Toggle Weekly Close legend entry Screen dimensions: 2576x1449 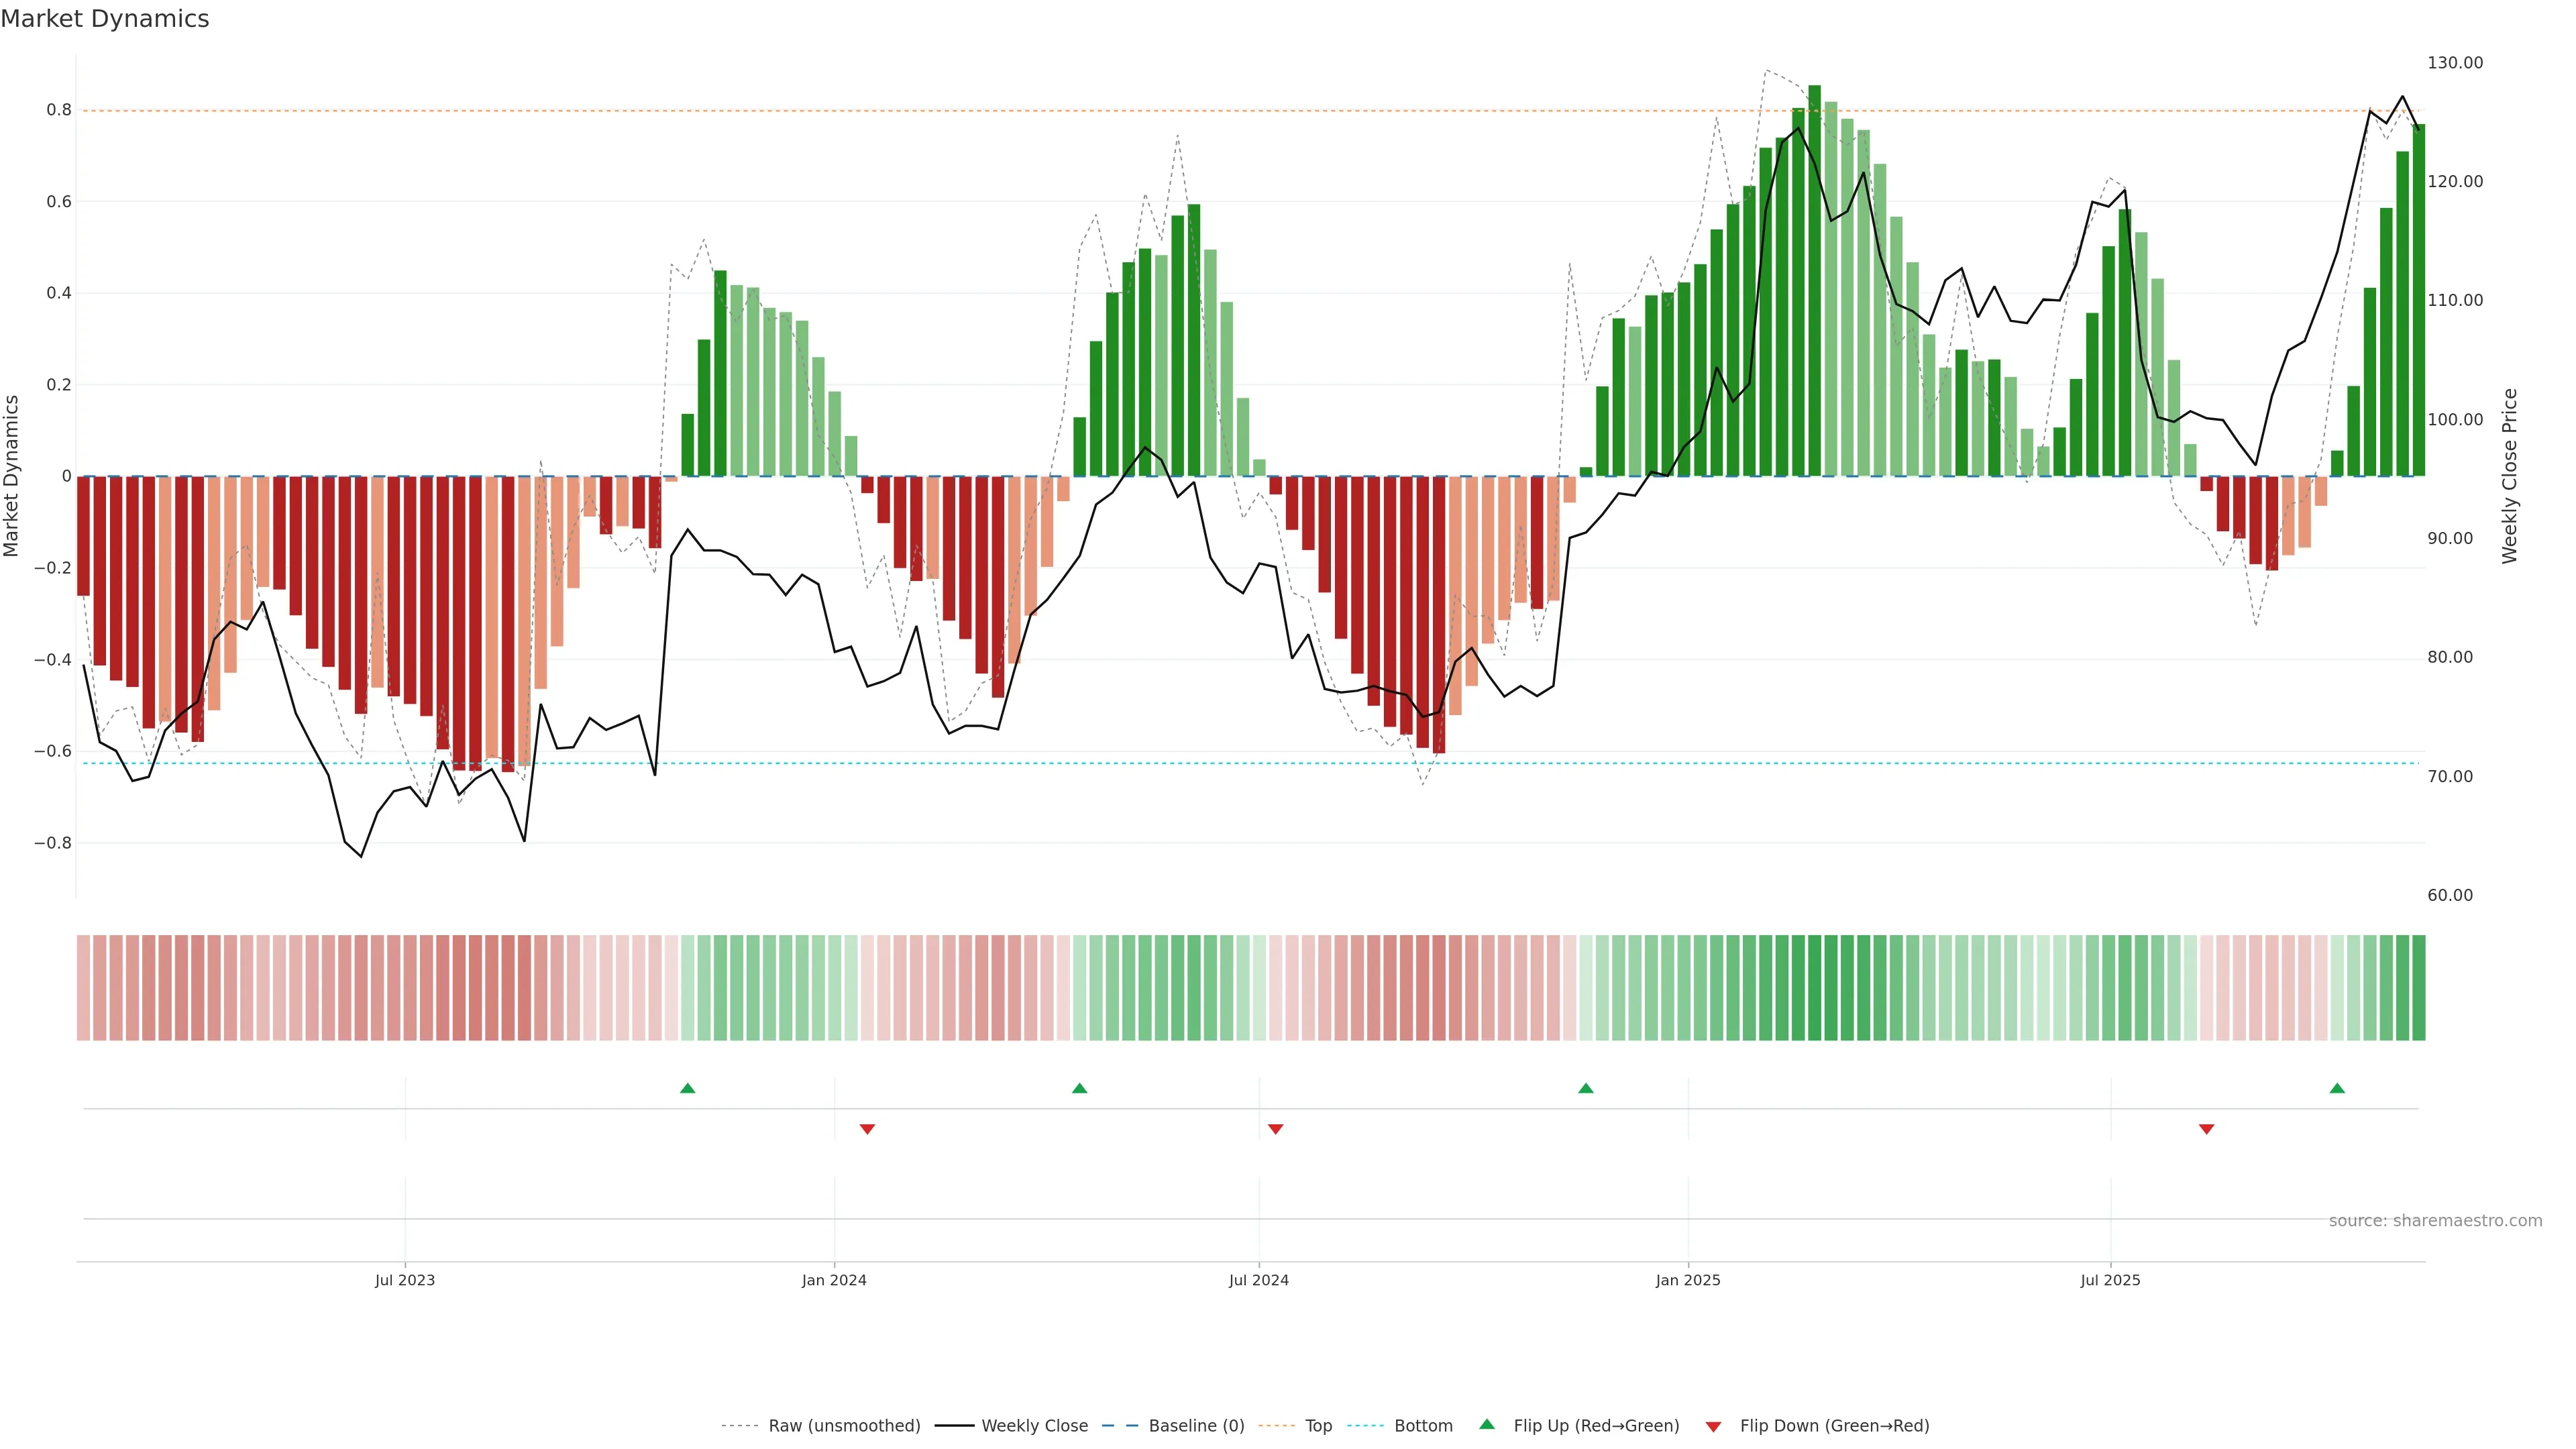point(1034,1426)
